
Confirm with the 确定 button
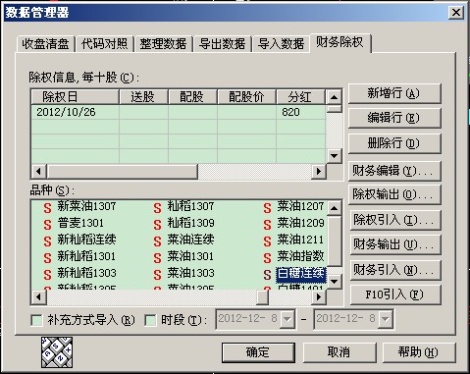click(x=258, y=352)
